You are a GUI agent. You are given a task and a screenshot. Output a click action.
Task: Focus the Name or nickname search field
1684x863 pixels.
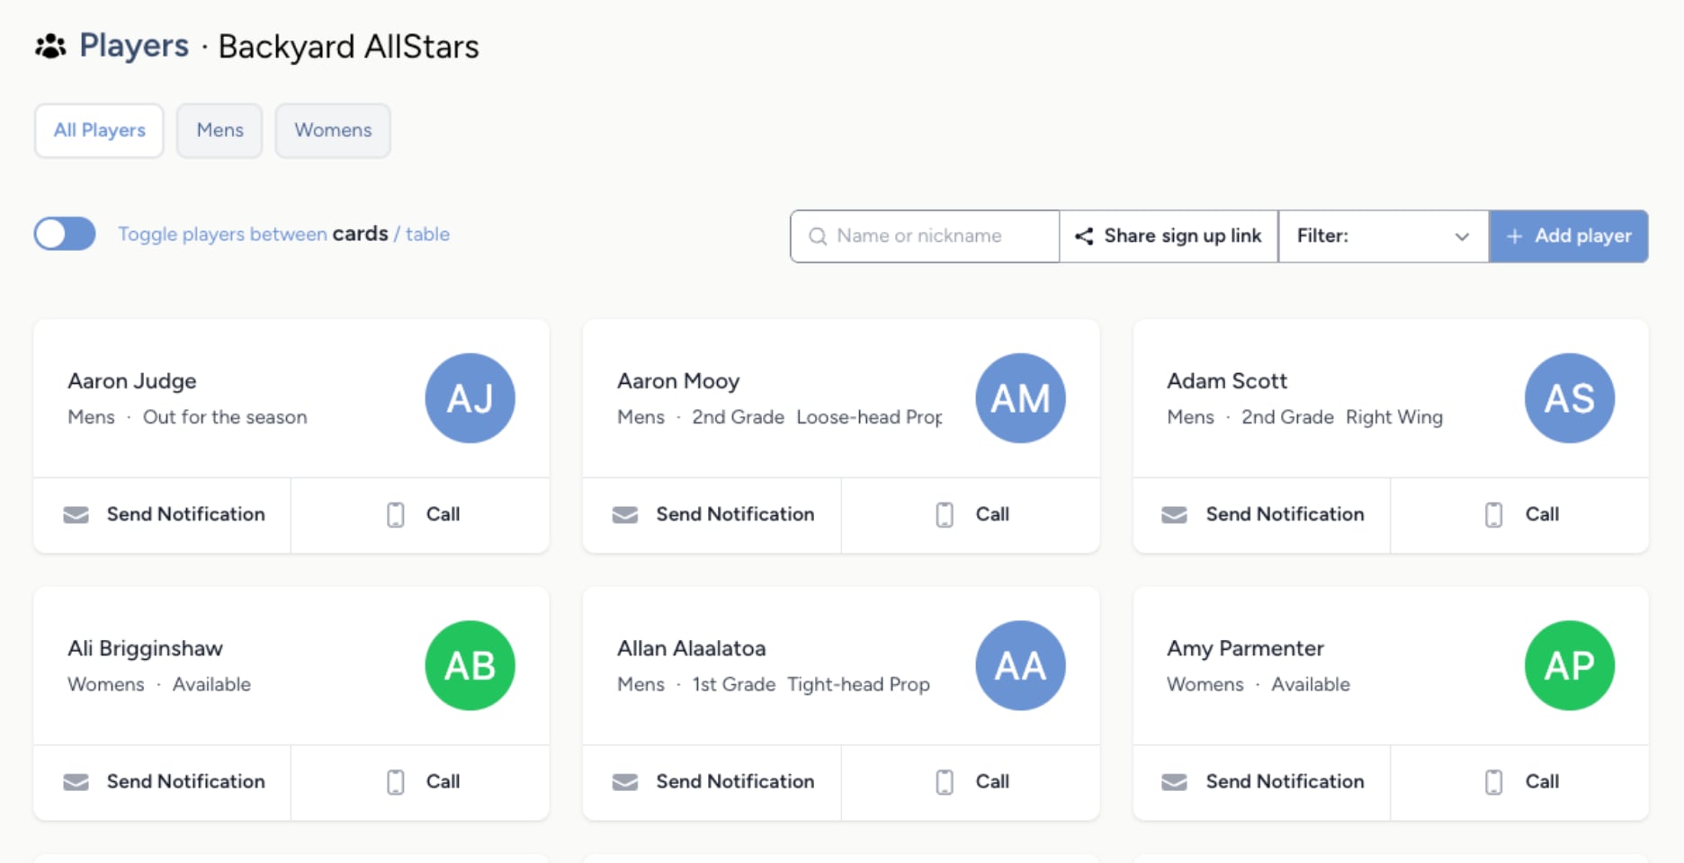[x=936, y=236]
